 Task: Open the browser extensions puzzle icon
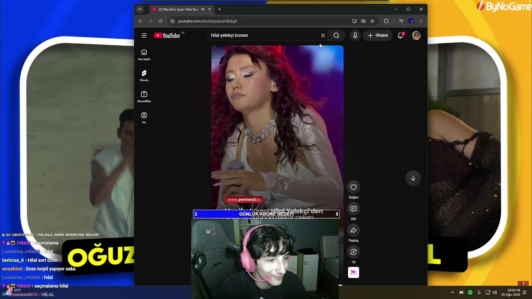pyautogui.click(x=387, y=21)
